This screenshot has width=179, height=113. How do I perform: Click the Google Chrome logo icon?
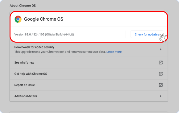click(x=18, y=19)
